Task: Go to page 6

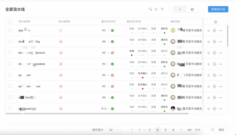Action: pyautogui.click(x=173, y=130)
